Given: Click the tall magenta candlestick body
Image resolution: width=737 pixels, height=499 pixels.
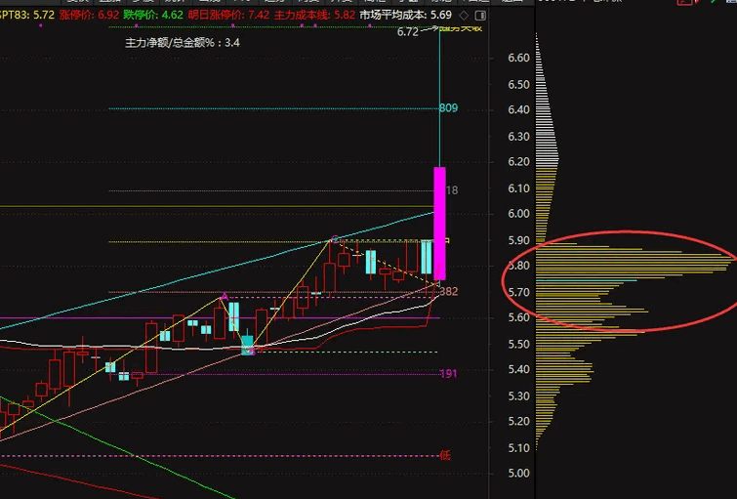Looking at the screenshot, I should pyautogui.click(x=439, y=224).
